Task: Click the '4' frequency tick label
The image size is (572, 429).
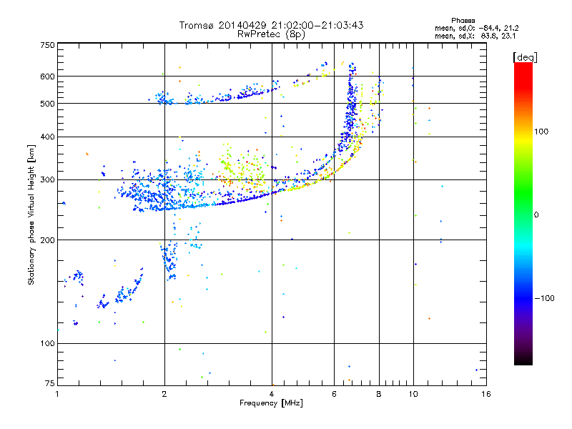Action: pyautogui.click(x=272, y=394)
